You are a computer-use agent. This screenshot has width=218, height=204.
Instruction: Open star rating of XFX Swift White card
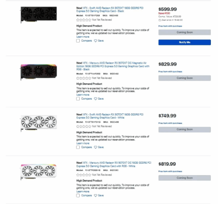click(84, 127)
